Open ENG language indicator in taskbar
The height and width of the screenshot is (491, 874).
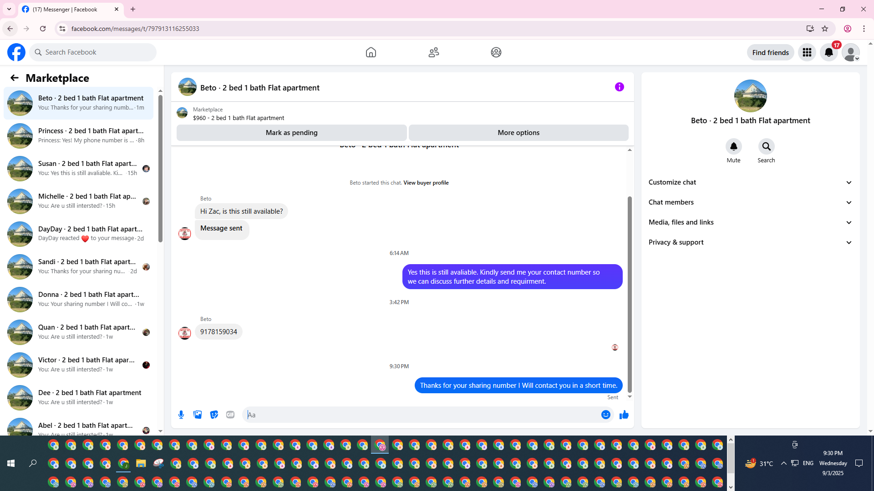(x=808, y=463)
